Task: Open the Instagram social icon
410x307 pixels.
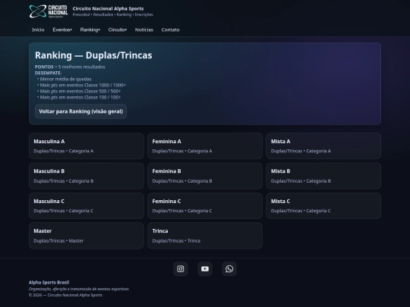Action: point(181,268)
